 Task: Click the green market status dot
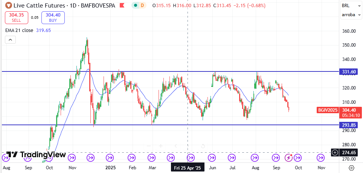pos(135,5)
